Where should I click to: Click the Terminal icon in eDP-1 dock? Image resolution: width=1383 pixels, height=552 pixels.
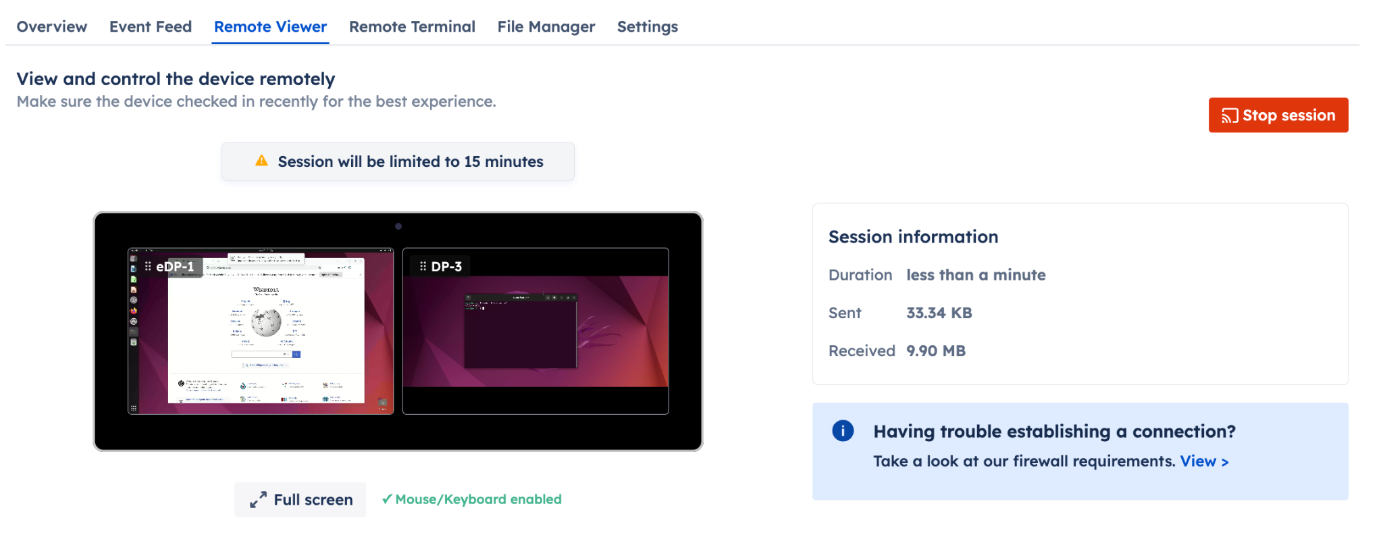click(x=134, y=332)
